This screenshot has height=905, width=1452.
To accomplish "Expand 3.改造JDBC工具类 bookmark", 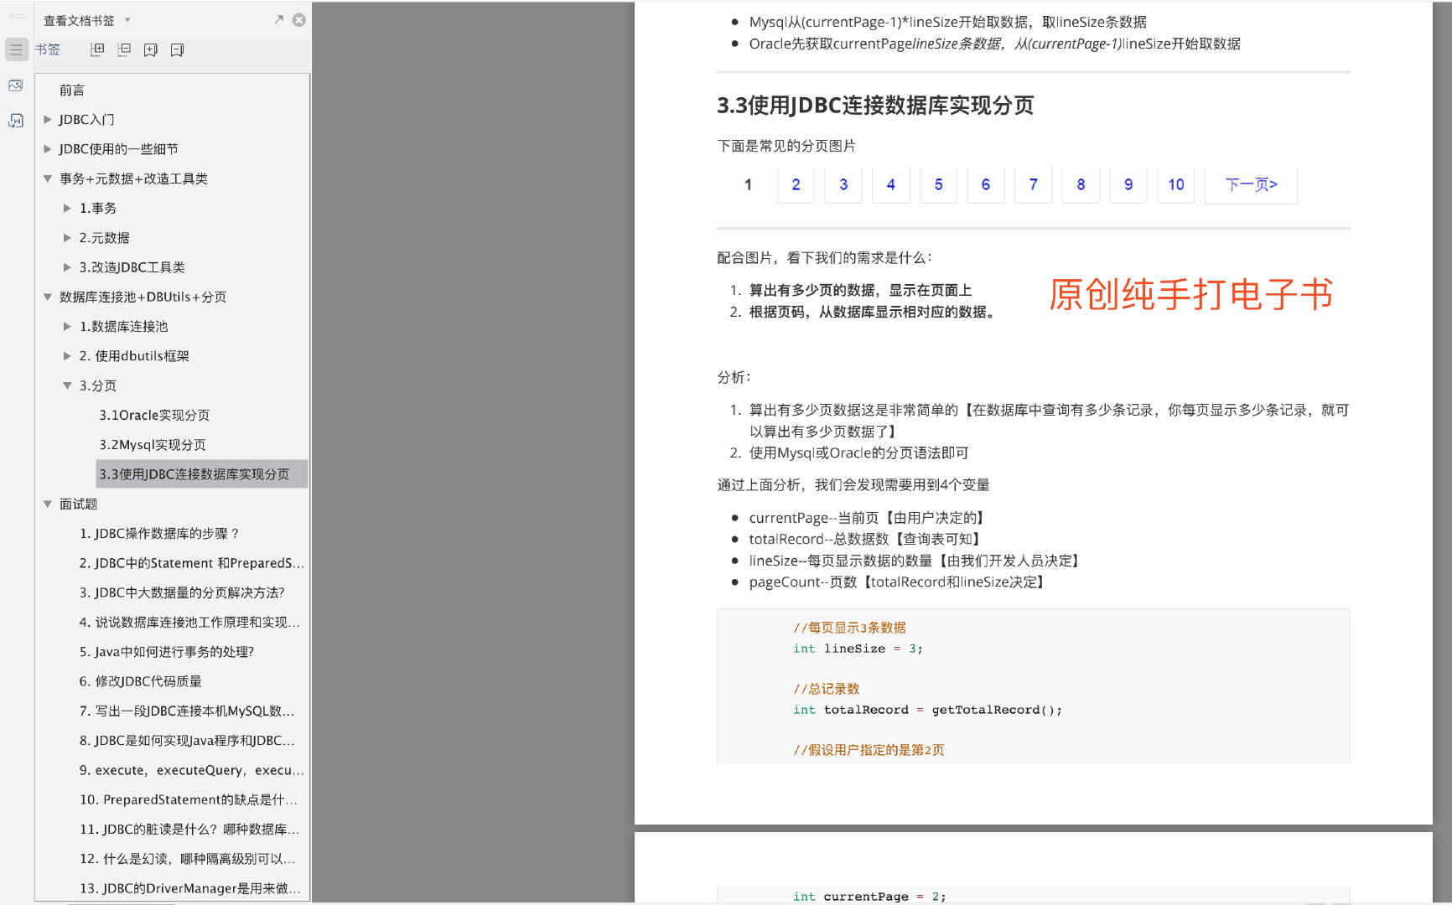I will [x=67, y=267].
